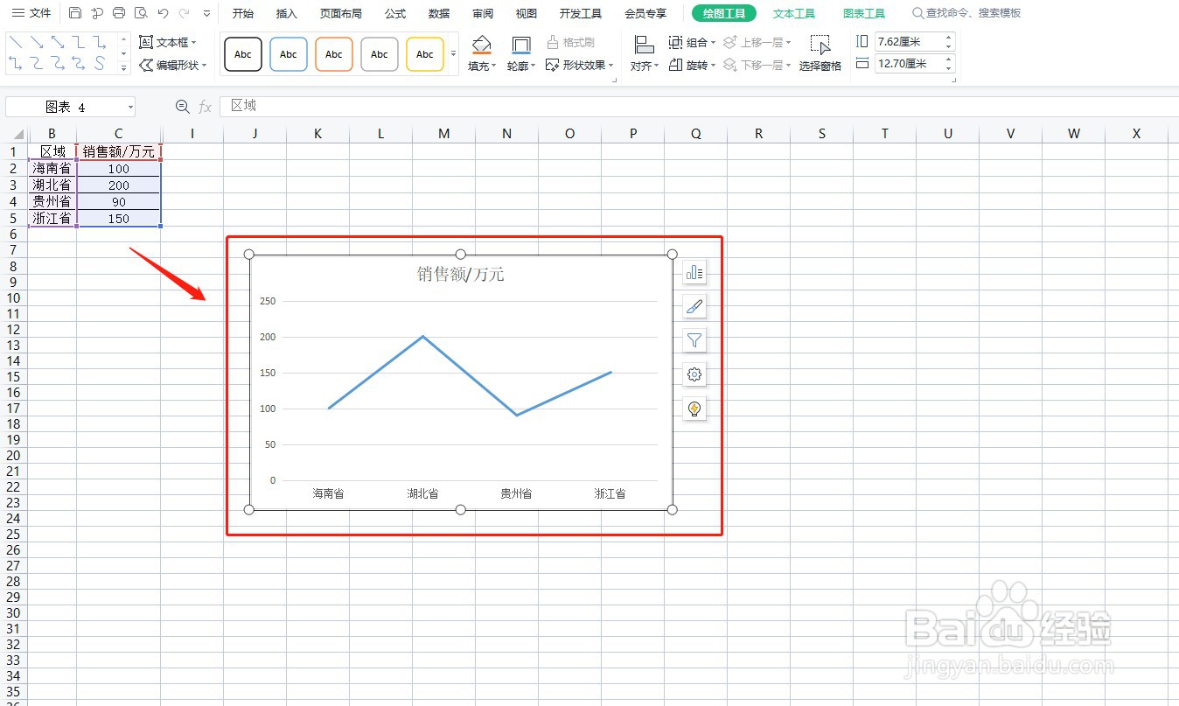Insert a 文本框 text box
Image resolution: width=1179 pixels, height=706 pixels.
pos(169,41)
